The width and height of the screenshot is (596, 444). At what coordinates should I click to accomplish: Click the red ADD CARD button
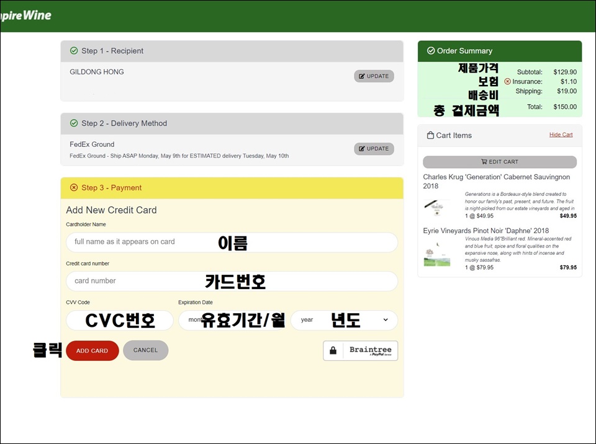point(93,350)
